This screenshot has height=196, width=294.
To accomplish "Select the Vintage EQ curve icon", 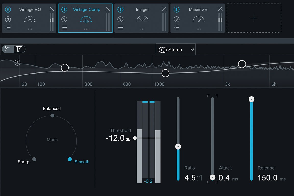I will (30, 19).
